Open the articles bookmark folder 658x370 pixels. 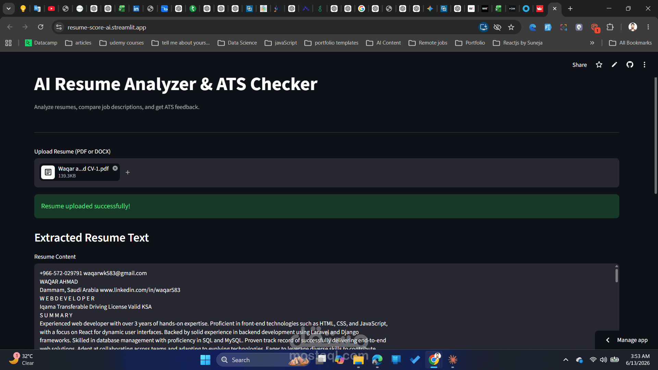78,43
